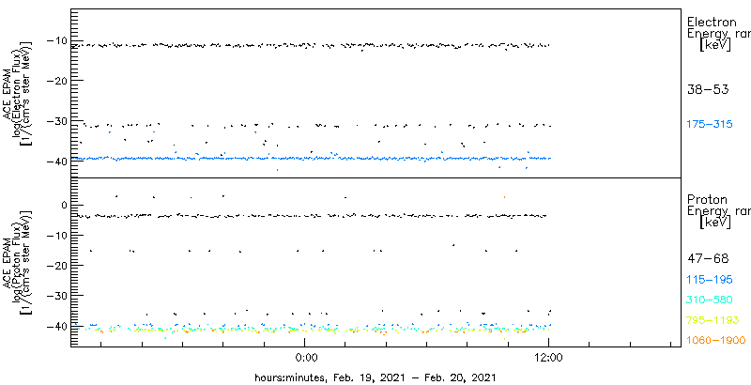Click the Feb. 19-20, 2021 date caption
Viewport: 751px width, 385px height.
pos(375,377)
